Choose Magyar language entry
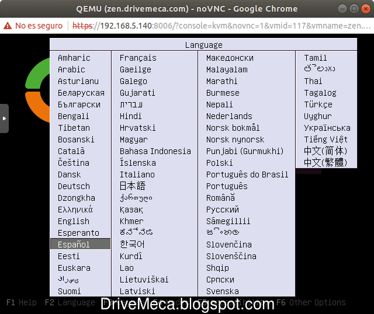 (x=134, y=139)
